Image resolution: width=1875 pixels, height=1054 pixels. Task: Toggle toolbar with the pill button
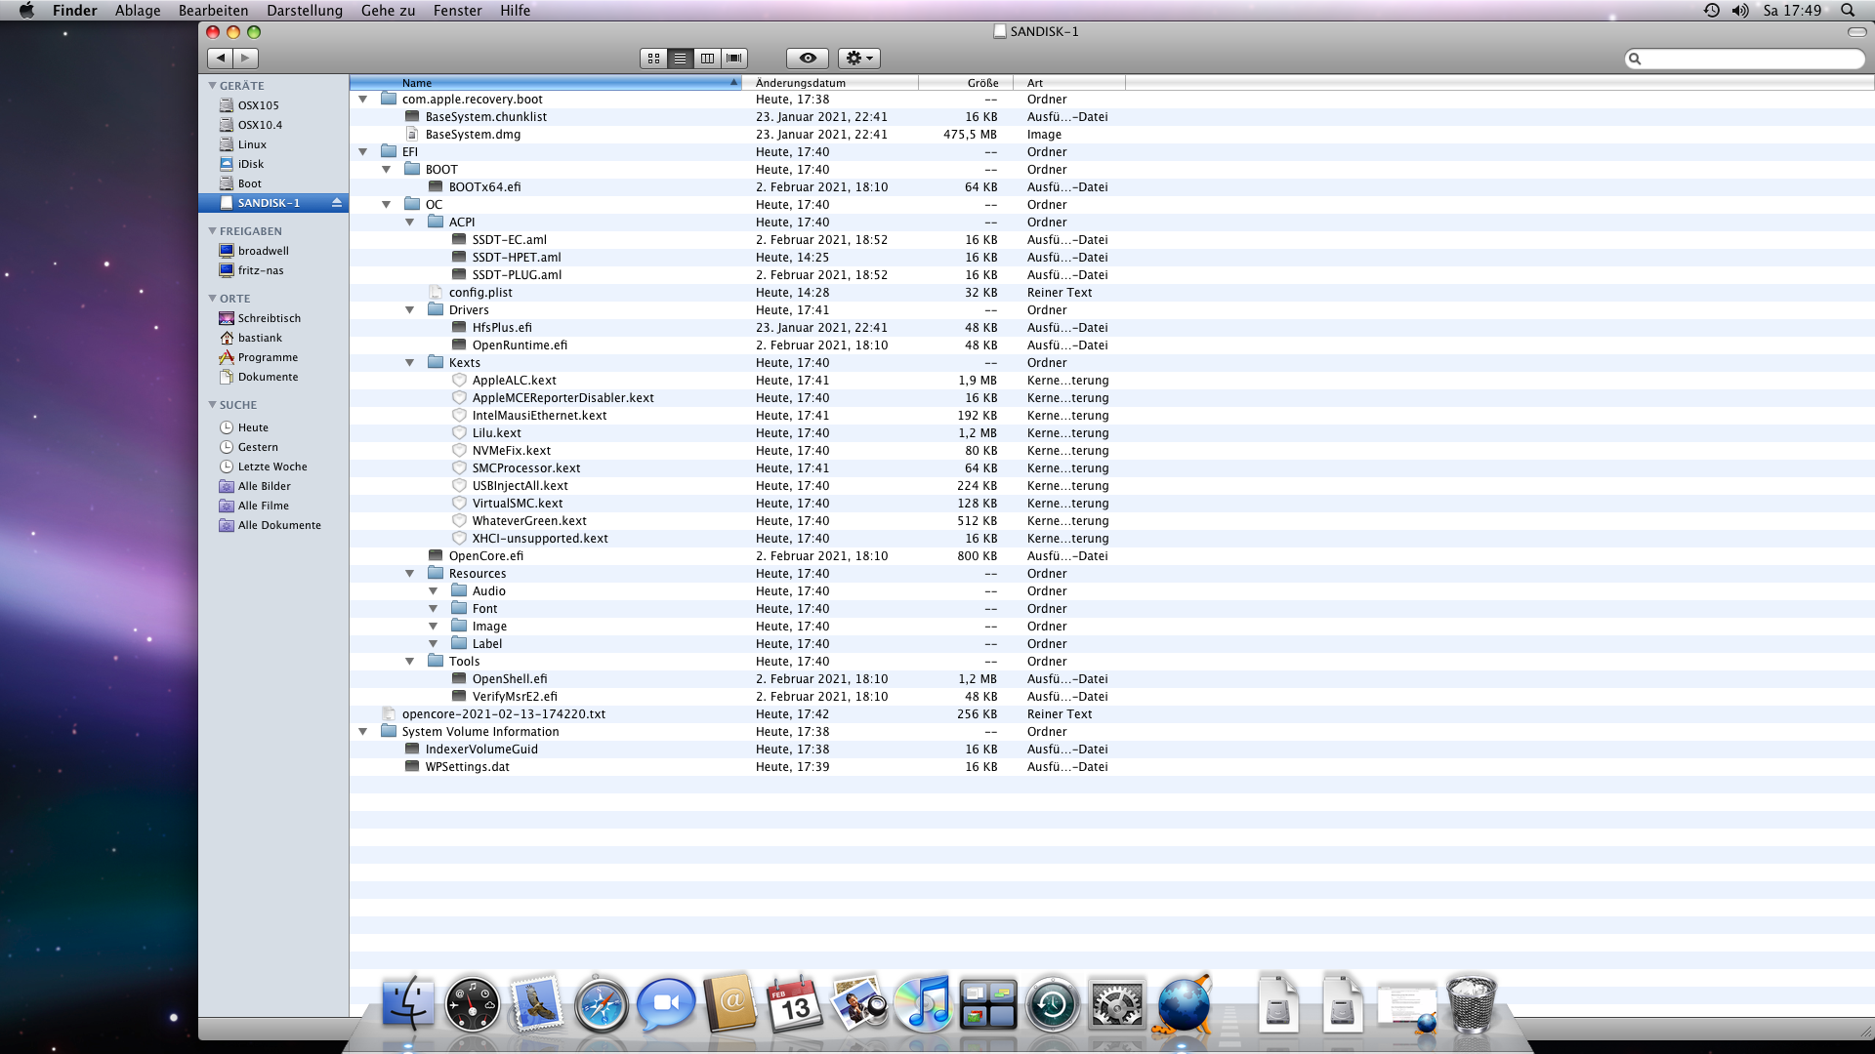(x=1856, y=32)
